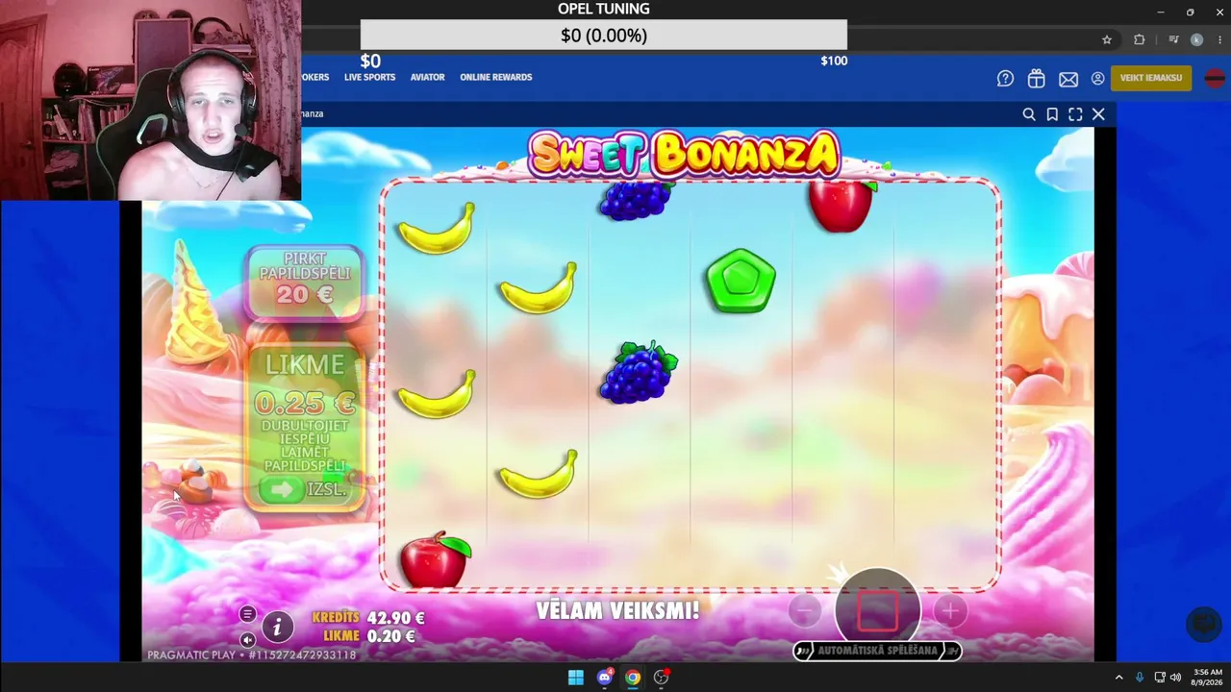The width and height of the screenshot is (1231, 692).
Task: Click the Kredīts 42.90 € balance text
Action: pyautogui.click(x=368, y=618)
